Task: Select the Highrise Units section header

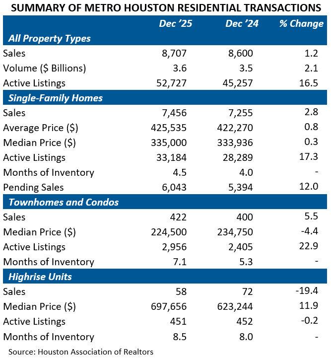Action: pos(39,277)
